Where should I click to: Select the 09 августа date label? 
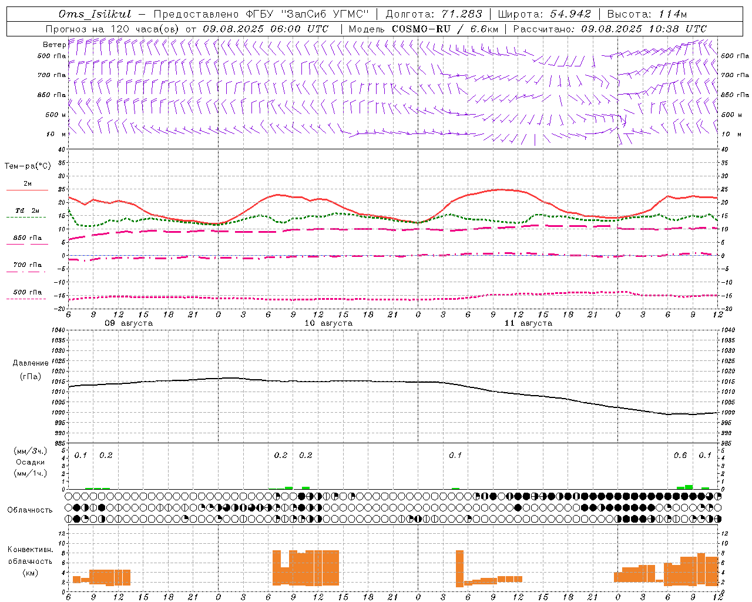[129, 323]
